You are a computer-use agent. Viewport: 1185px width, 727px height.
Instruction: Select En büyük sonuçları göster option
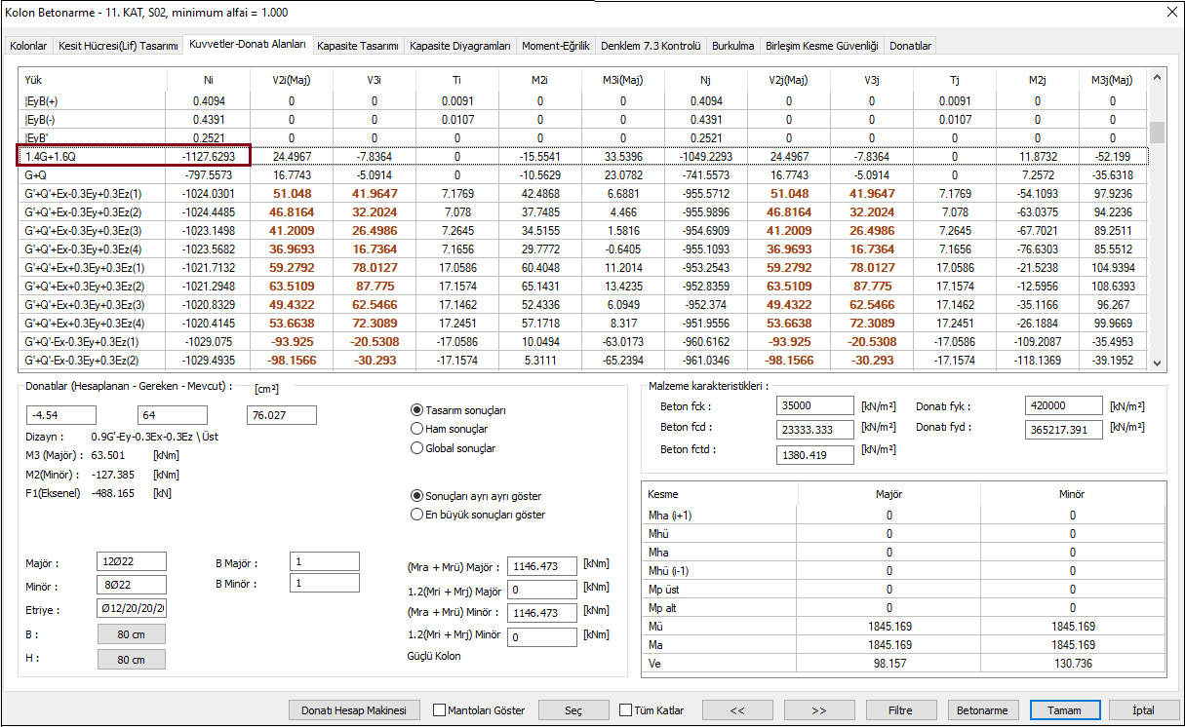tap(417, 515)
